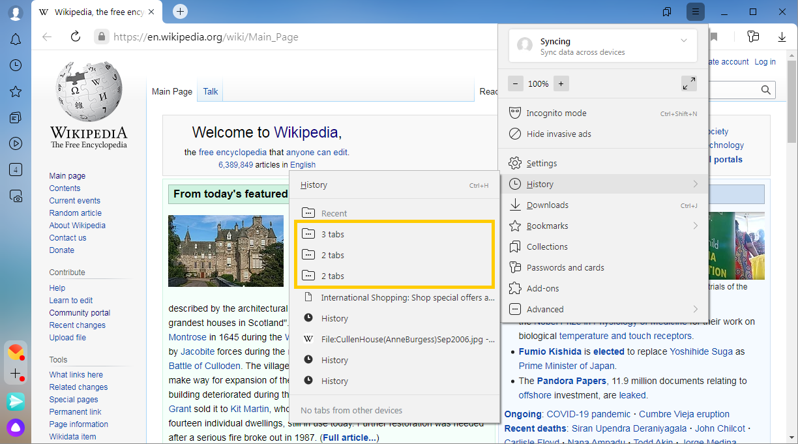Screen dimensions: 798x444
Task: Open Recent changes link
Action: pyautogui.click(x=78, y=325)
